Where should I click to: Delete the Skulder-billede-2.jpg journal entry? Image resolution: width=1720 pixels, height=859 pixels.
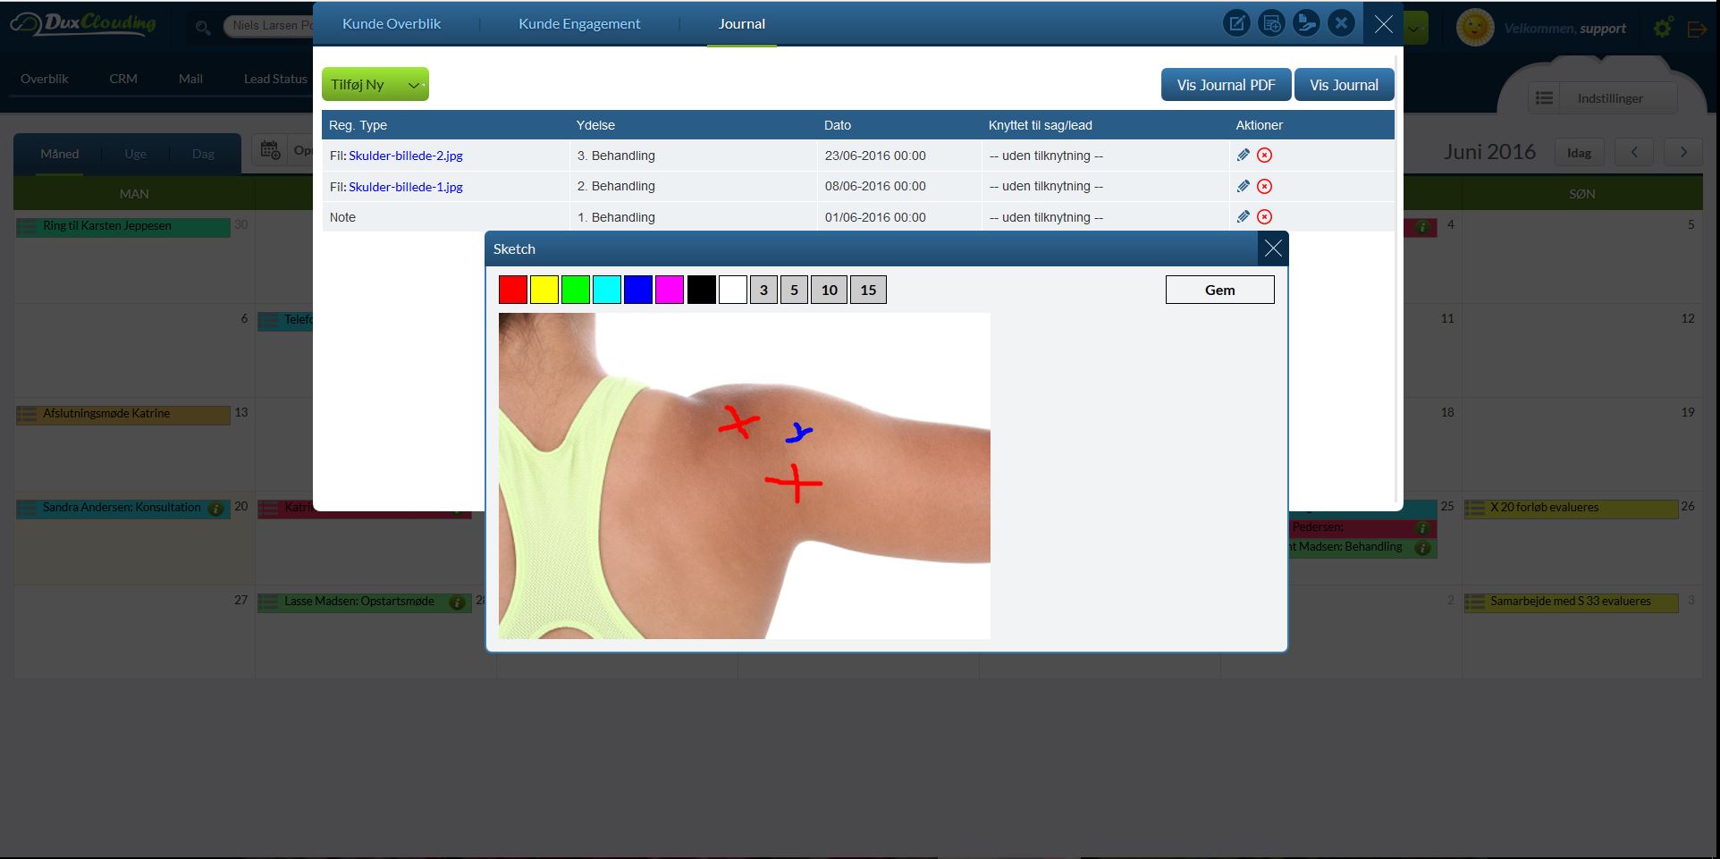1264,156
